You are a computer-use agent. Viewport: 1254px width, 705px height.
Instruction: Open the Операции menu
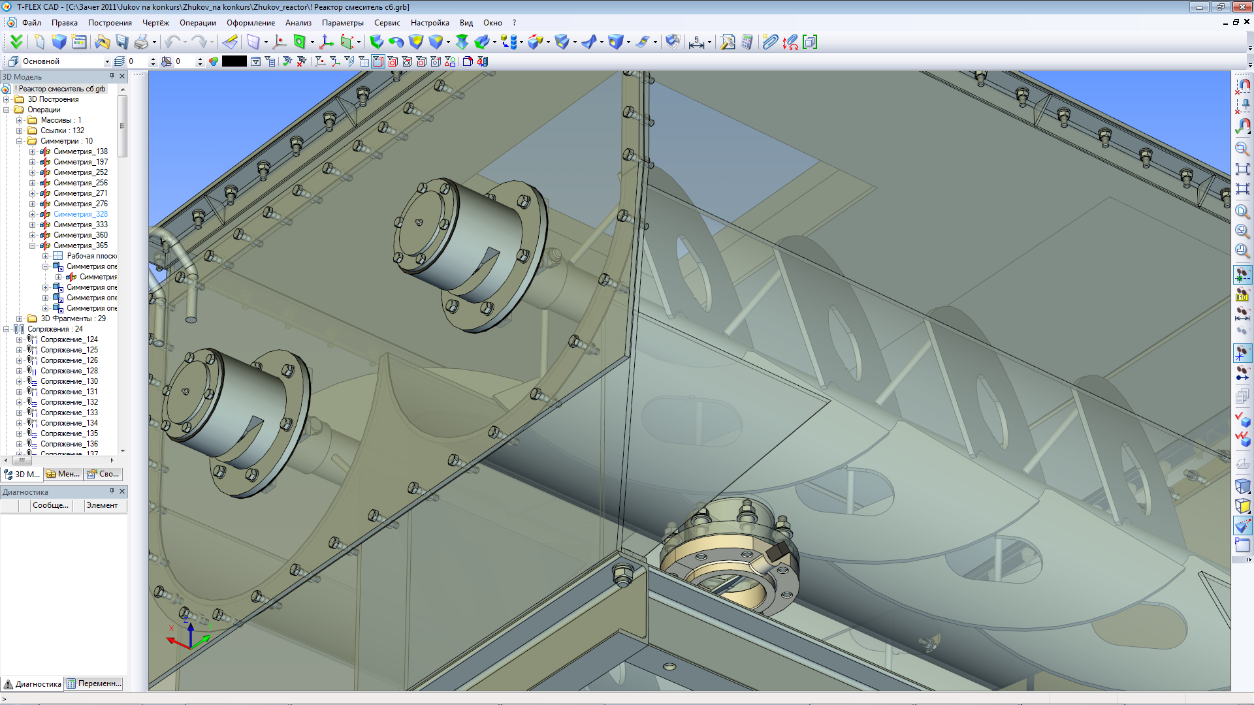198,23
